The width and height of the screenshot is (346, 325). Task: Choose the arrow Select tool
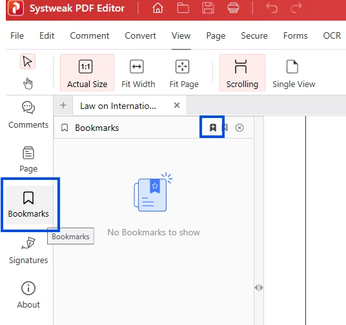[x=28, y=61]
